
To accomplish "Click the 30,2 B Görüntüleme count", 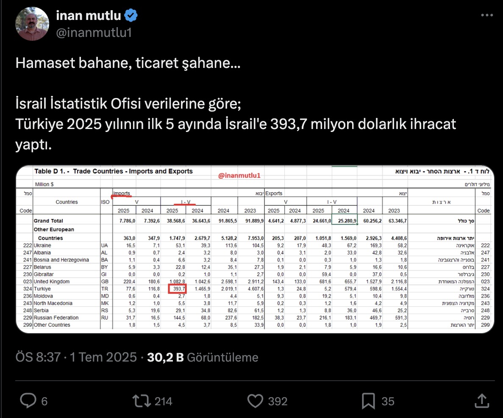I will tap(203, 357).
